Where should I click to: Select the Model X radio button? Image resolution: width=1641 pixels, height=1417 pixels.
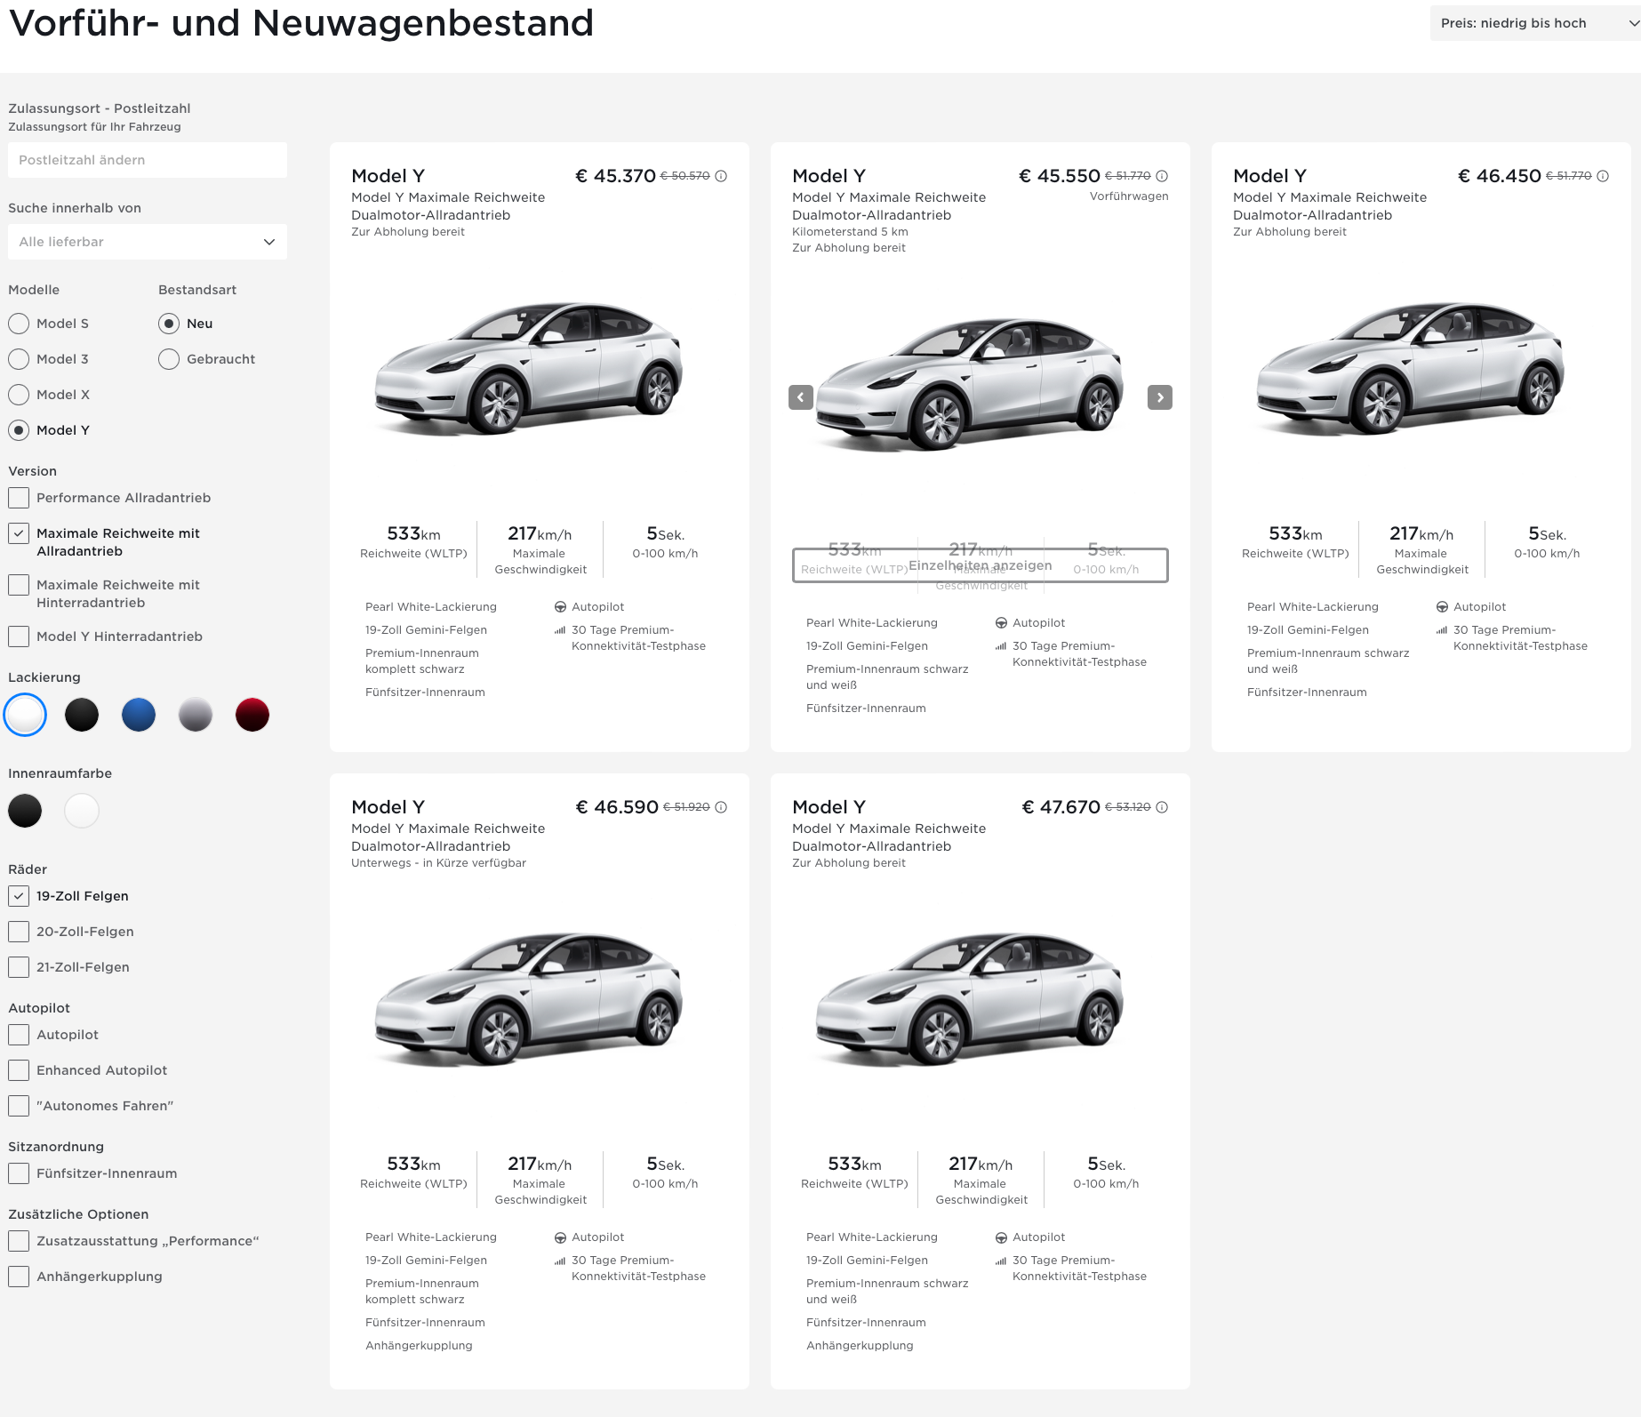click(x=19, y=395)
